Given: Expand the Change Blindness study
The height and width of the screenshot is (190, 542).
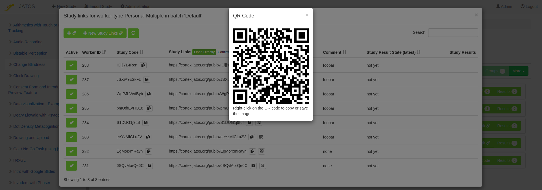Looking at the screenshot, I should tap(10, 64).
